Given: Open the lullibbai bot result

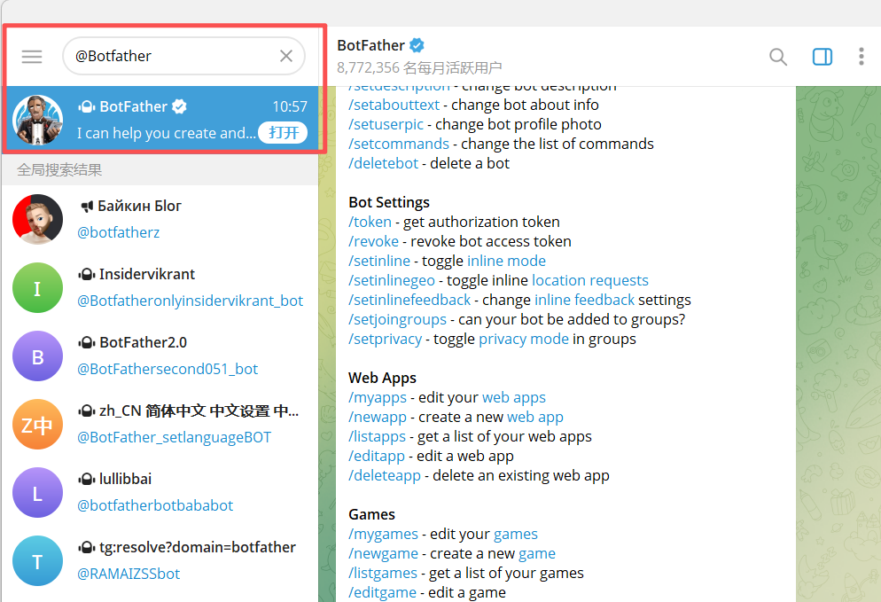Looking at the screenshot, I should click(x=160, y=492).
